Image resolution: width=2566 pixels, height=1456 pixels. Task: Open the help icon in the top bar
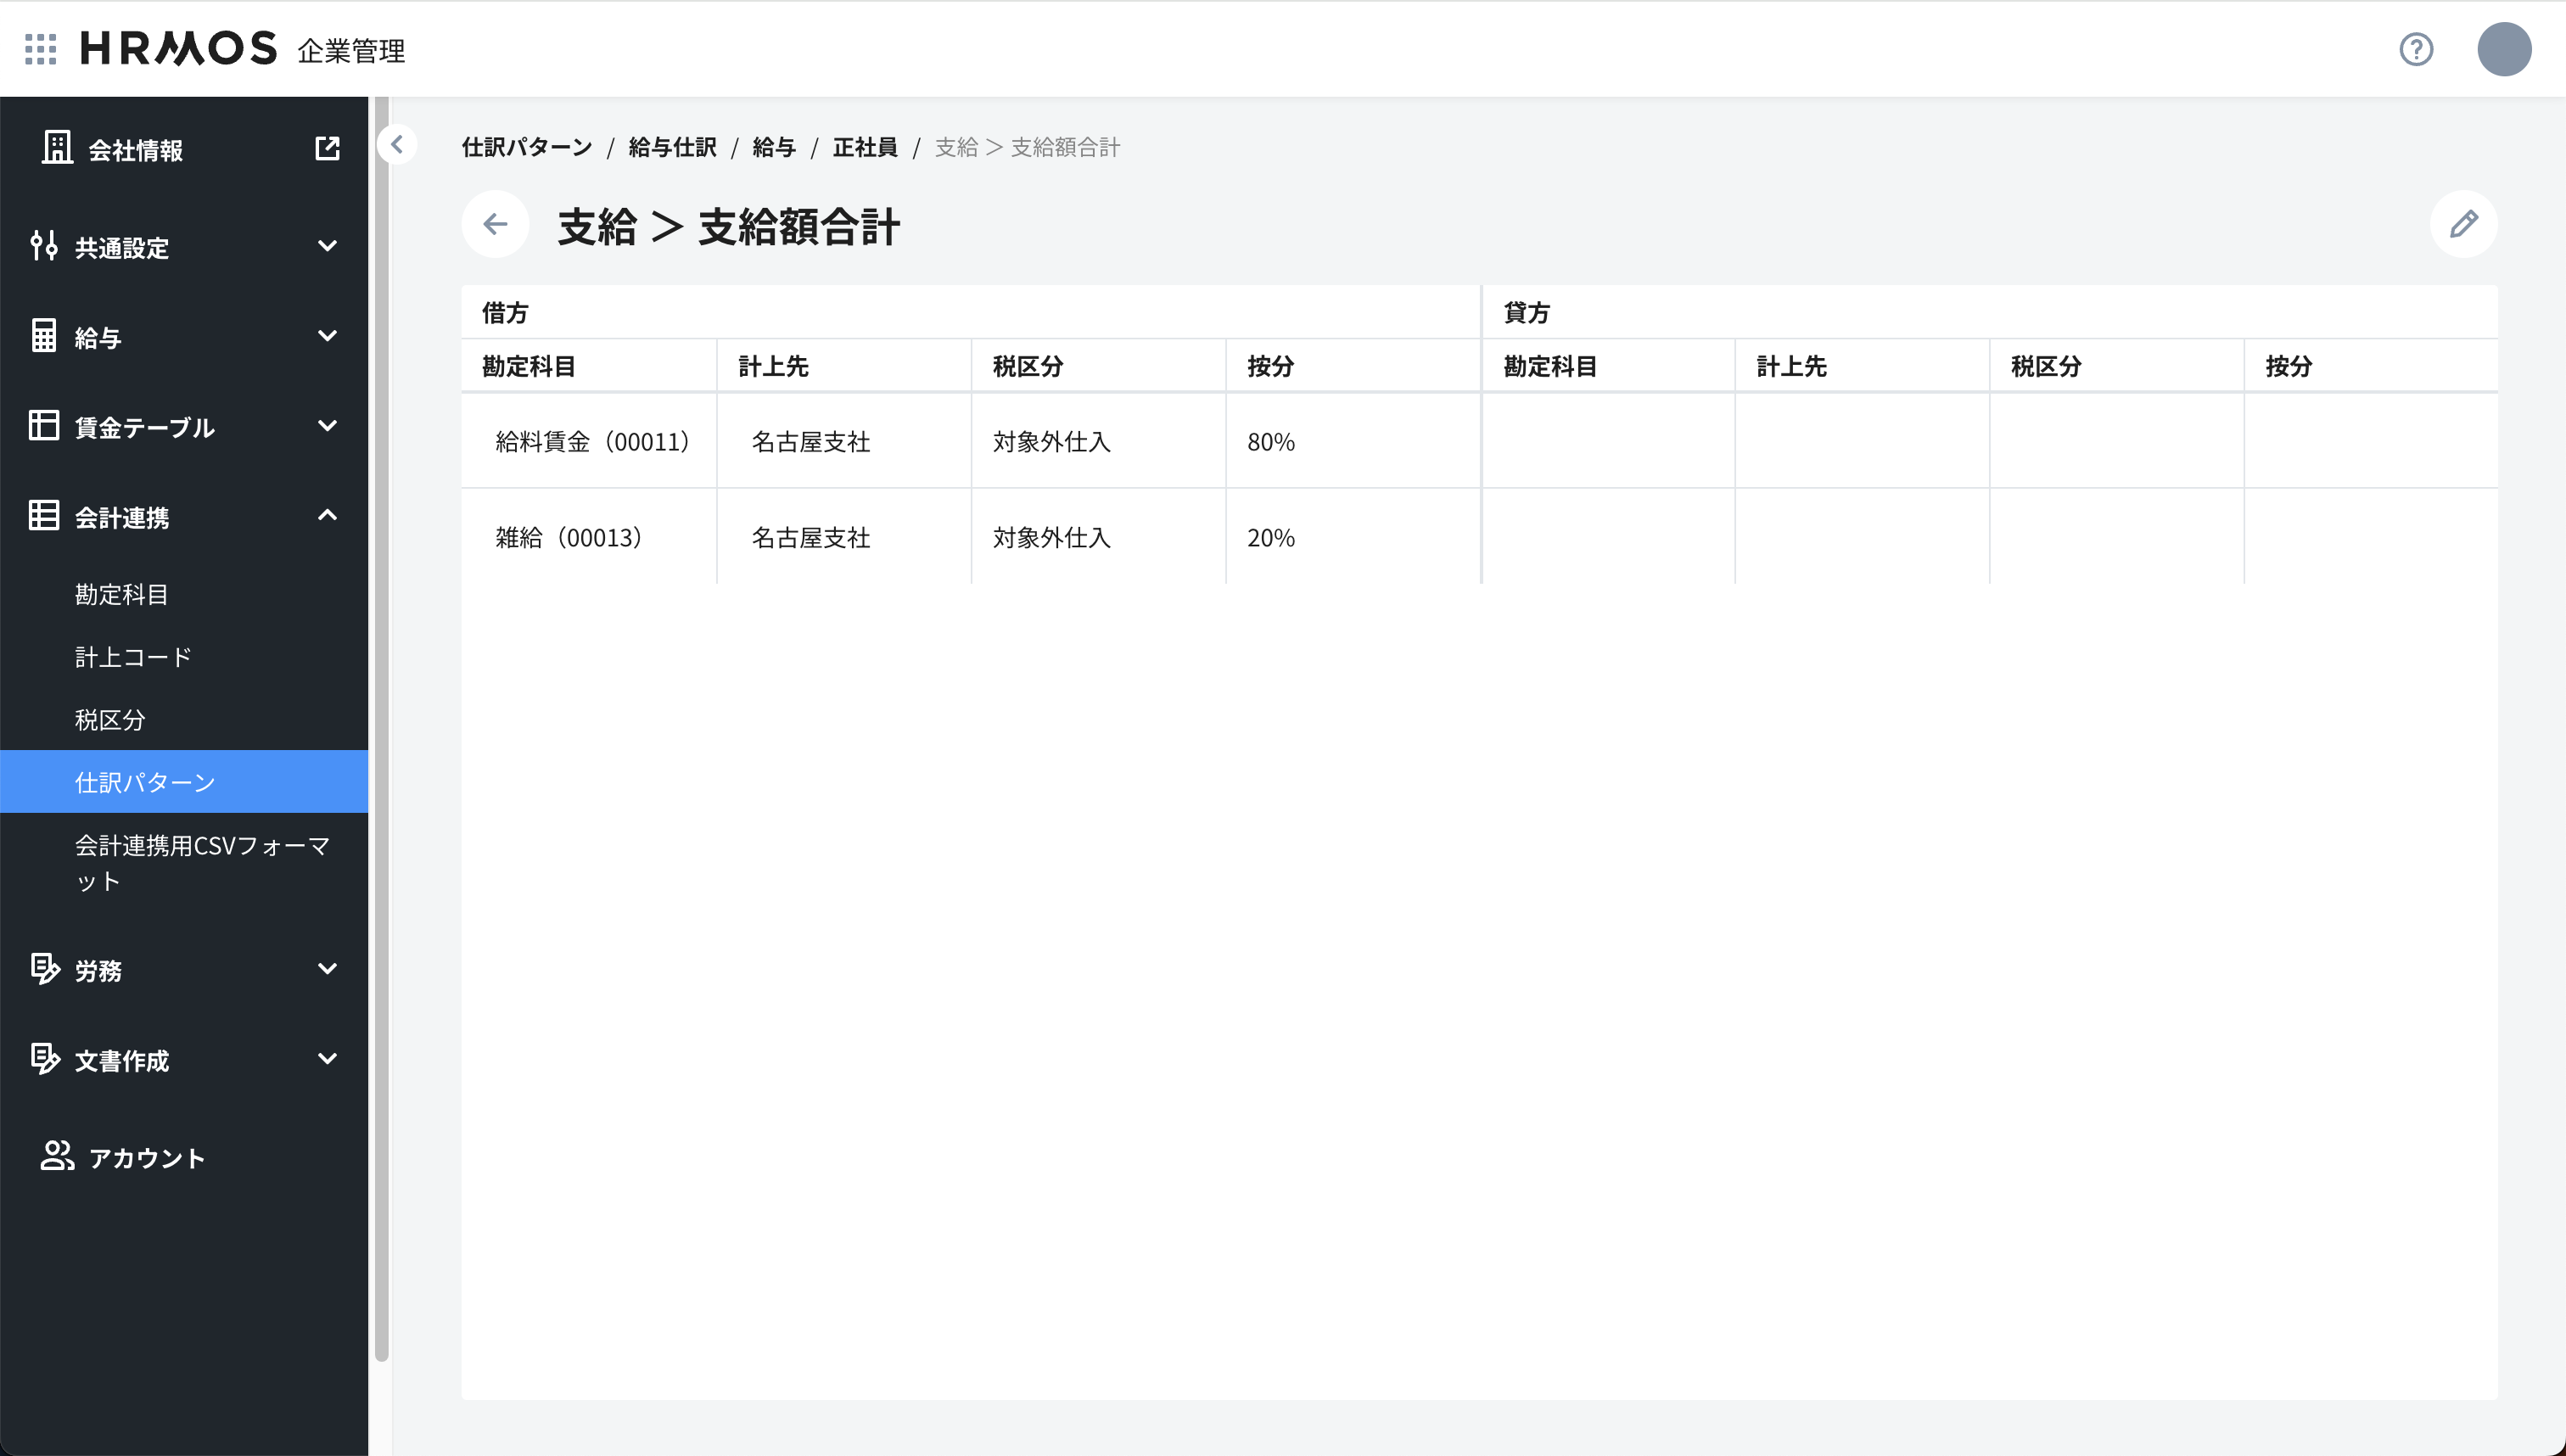tap(2416, 49)
